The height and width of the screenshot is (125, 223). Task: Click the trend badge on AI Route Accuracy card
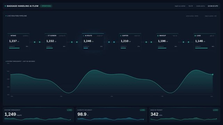click(x=143, y=110)
